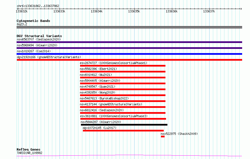Open the nsv5904405 (Almarri2020) label
The height and width of the screenshot is (159, 250).
point(100,81)
